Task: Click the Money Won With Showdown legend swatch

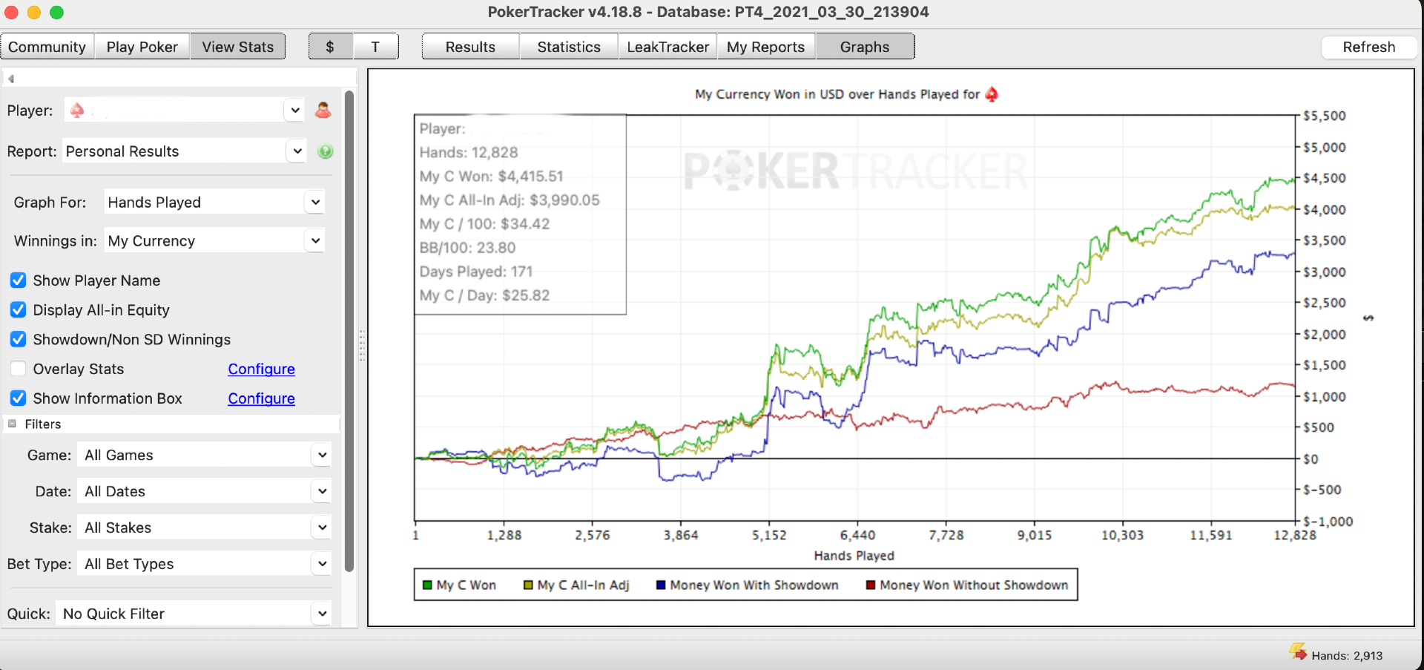Action: click(661, 585)
